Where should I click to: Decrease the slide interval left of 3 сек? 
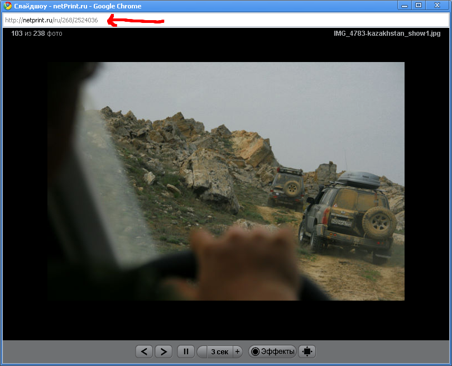pos(202,351)
